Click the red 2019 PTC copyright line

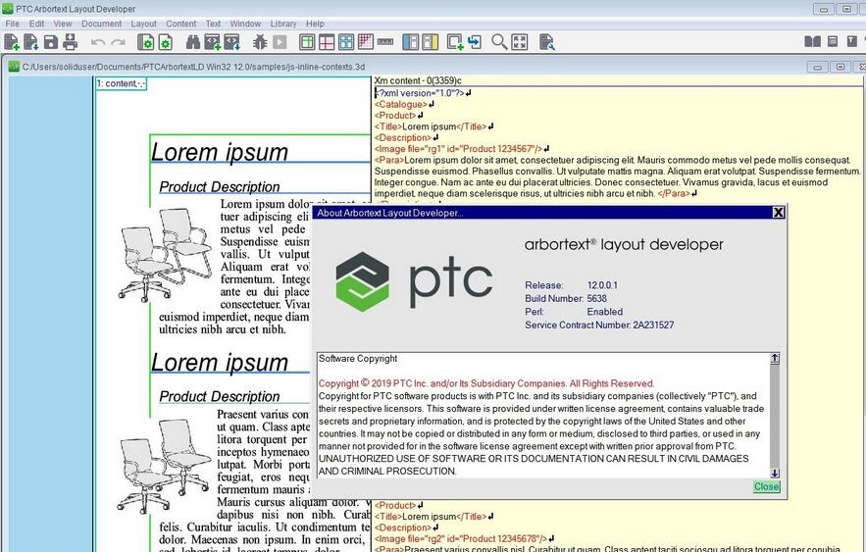point(486,383)
